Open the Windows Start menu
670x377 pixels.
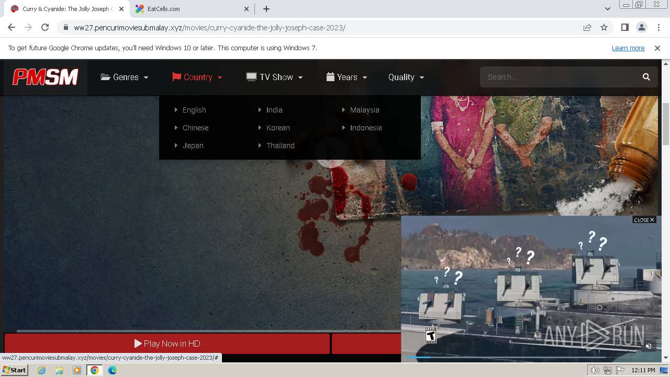coord(15,370)
